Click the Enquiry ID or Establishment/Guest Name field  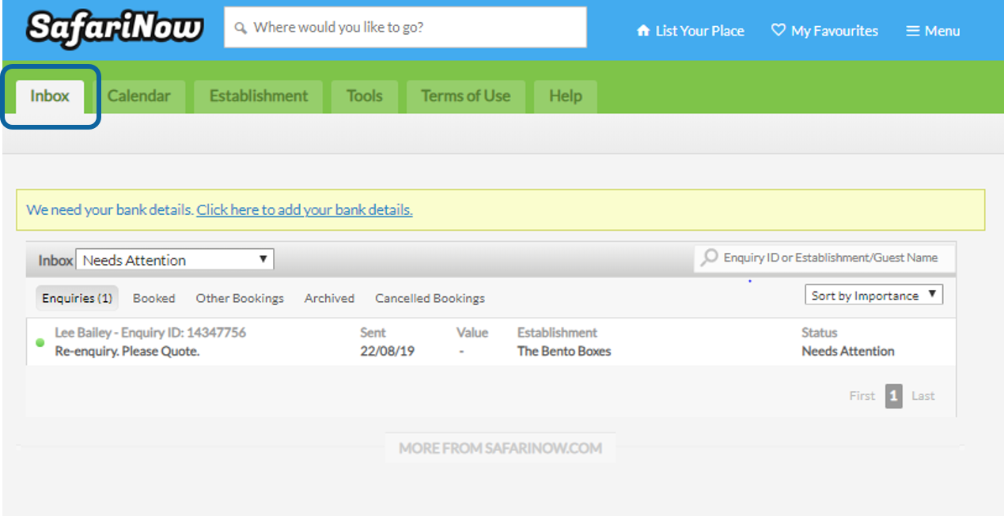pyautogui.click(x=824, y=258)
